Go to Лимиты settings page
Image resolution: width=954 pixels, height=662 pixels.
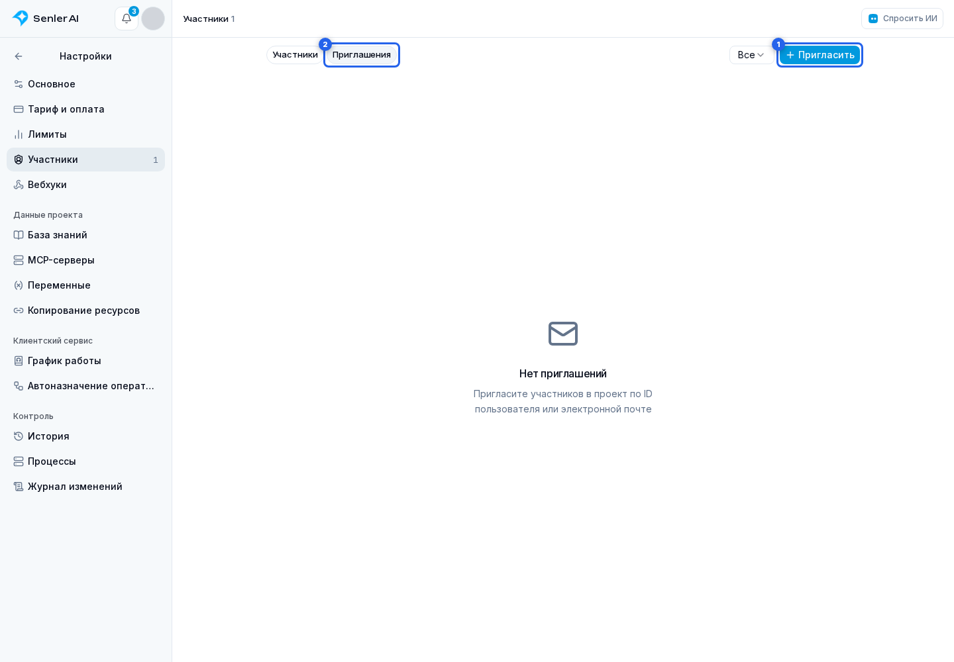click(85, 134)
